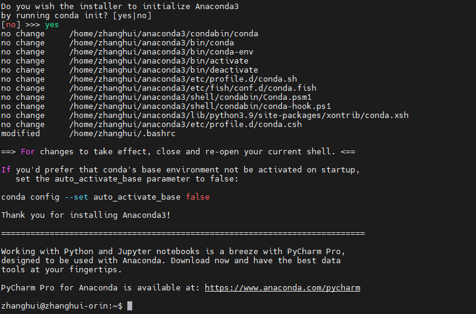476x314 pixels.
Task: Click the profile.d/conda.sh path
Action: point(183,79)
